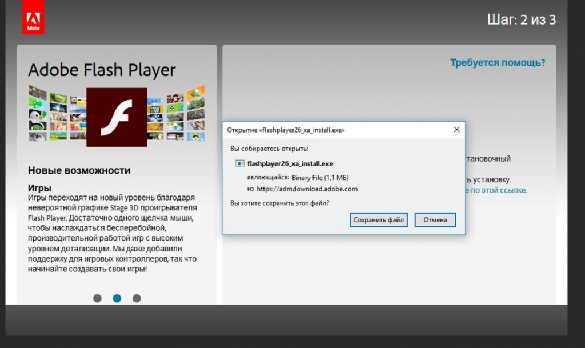Click the Adobe logo
Image resolution: width=585 pixels, height=348 pixels.
pos(33,17)
